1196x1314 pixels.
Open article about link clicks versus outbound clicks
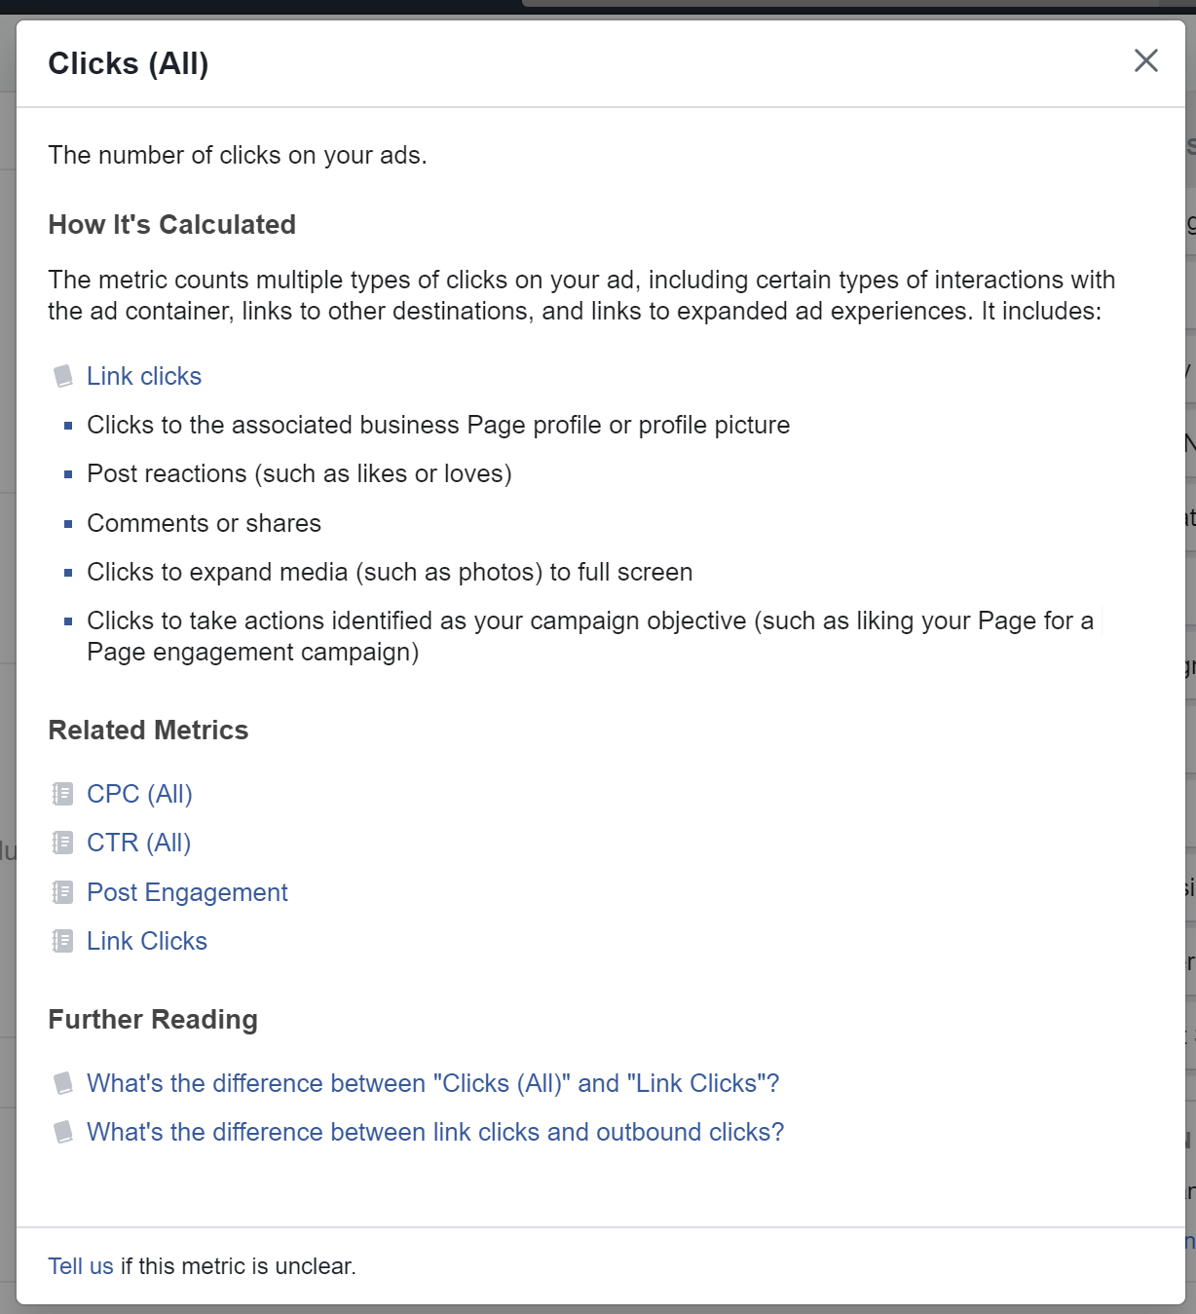click(x=435, y=1132)
